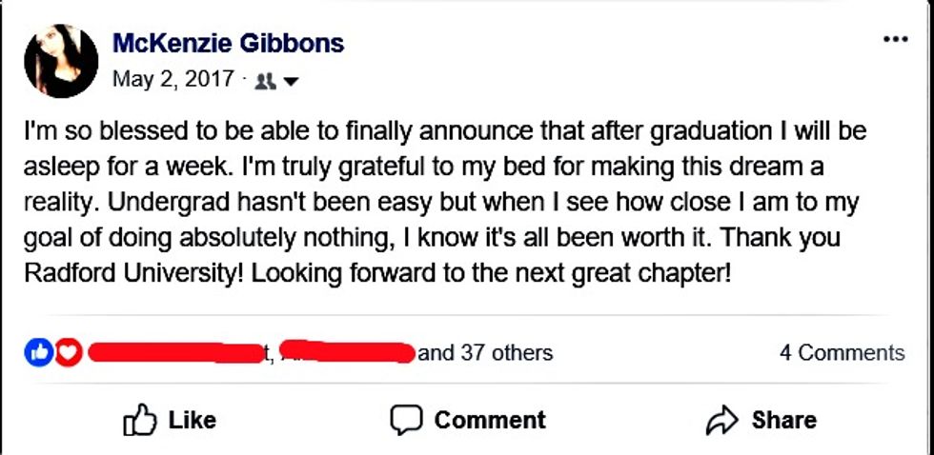Screen dimensions: 934x455
Task: Show the "and 37 others" reactions list
Action: click(485, 353)
